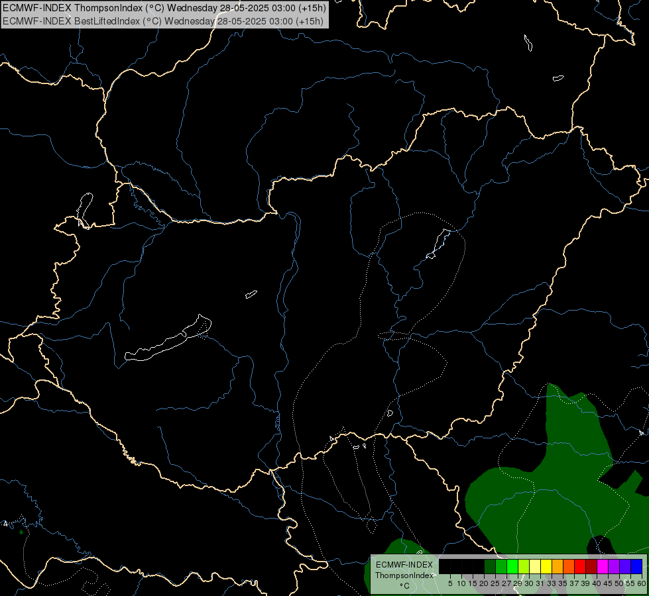Click the legend tick value "20"
The width and height of the screenshot is (649, 596).
click(x=483, y=583)
